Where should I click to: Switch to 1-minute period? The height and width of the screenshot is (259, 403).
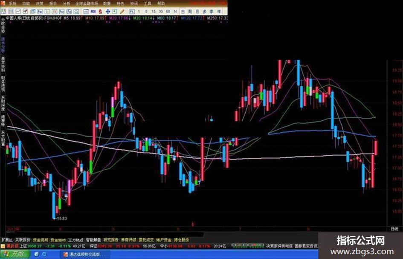139,11
